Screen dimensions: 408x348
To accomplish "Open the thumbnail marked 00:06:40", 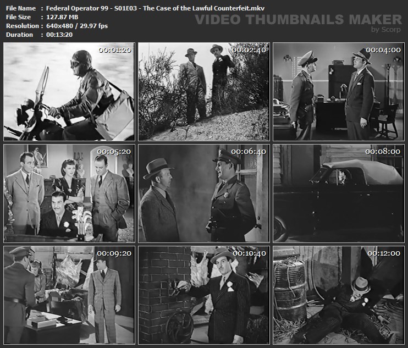I will [x=204, y=194].
